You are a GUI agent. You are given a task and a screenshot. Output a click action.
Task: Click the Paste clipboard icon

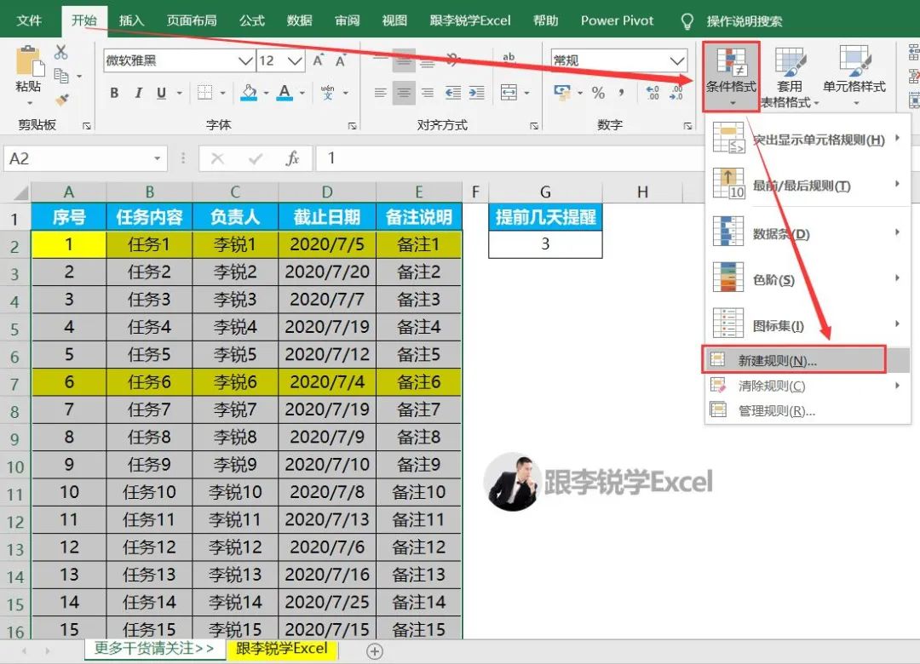29,61
